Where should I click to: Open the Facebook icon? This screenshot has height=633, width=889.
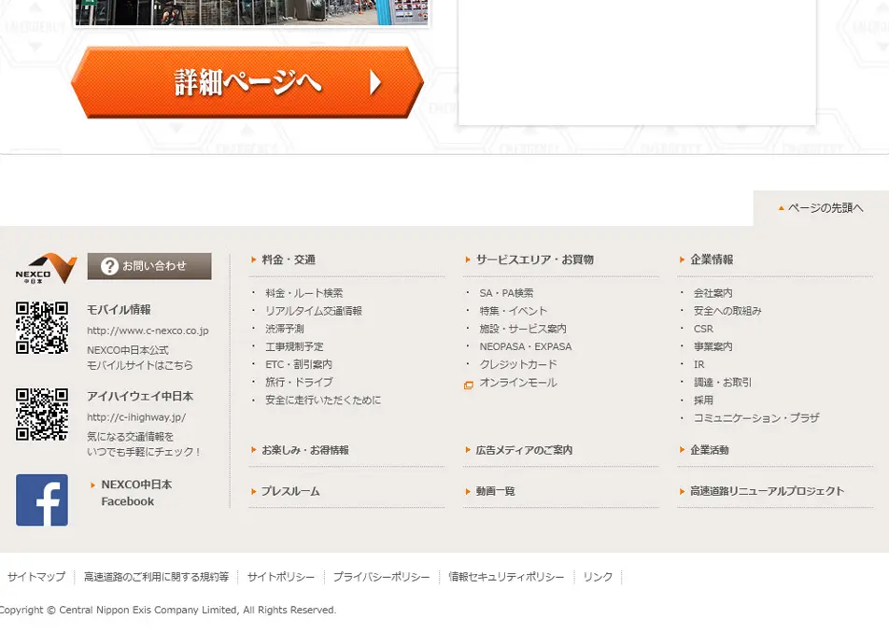tap(42, 499)
